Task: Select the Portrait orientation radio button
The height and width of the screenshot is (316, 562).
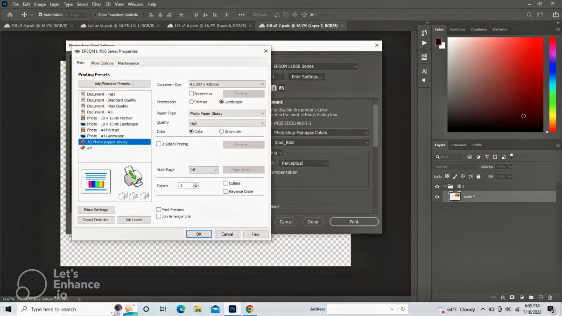Action: coord(191,102)
